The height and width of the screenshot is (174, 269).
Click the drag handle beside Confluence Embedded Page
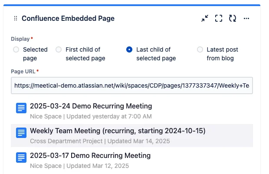[16, 18]
